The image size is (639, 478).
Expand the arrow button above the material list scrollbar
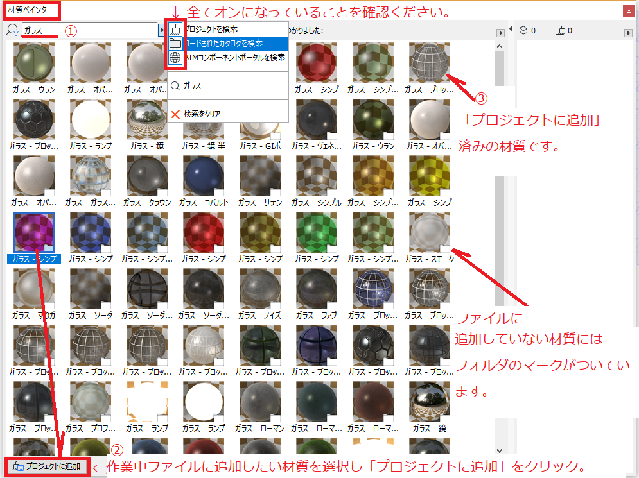[x=499, y=33]
